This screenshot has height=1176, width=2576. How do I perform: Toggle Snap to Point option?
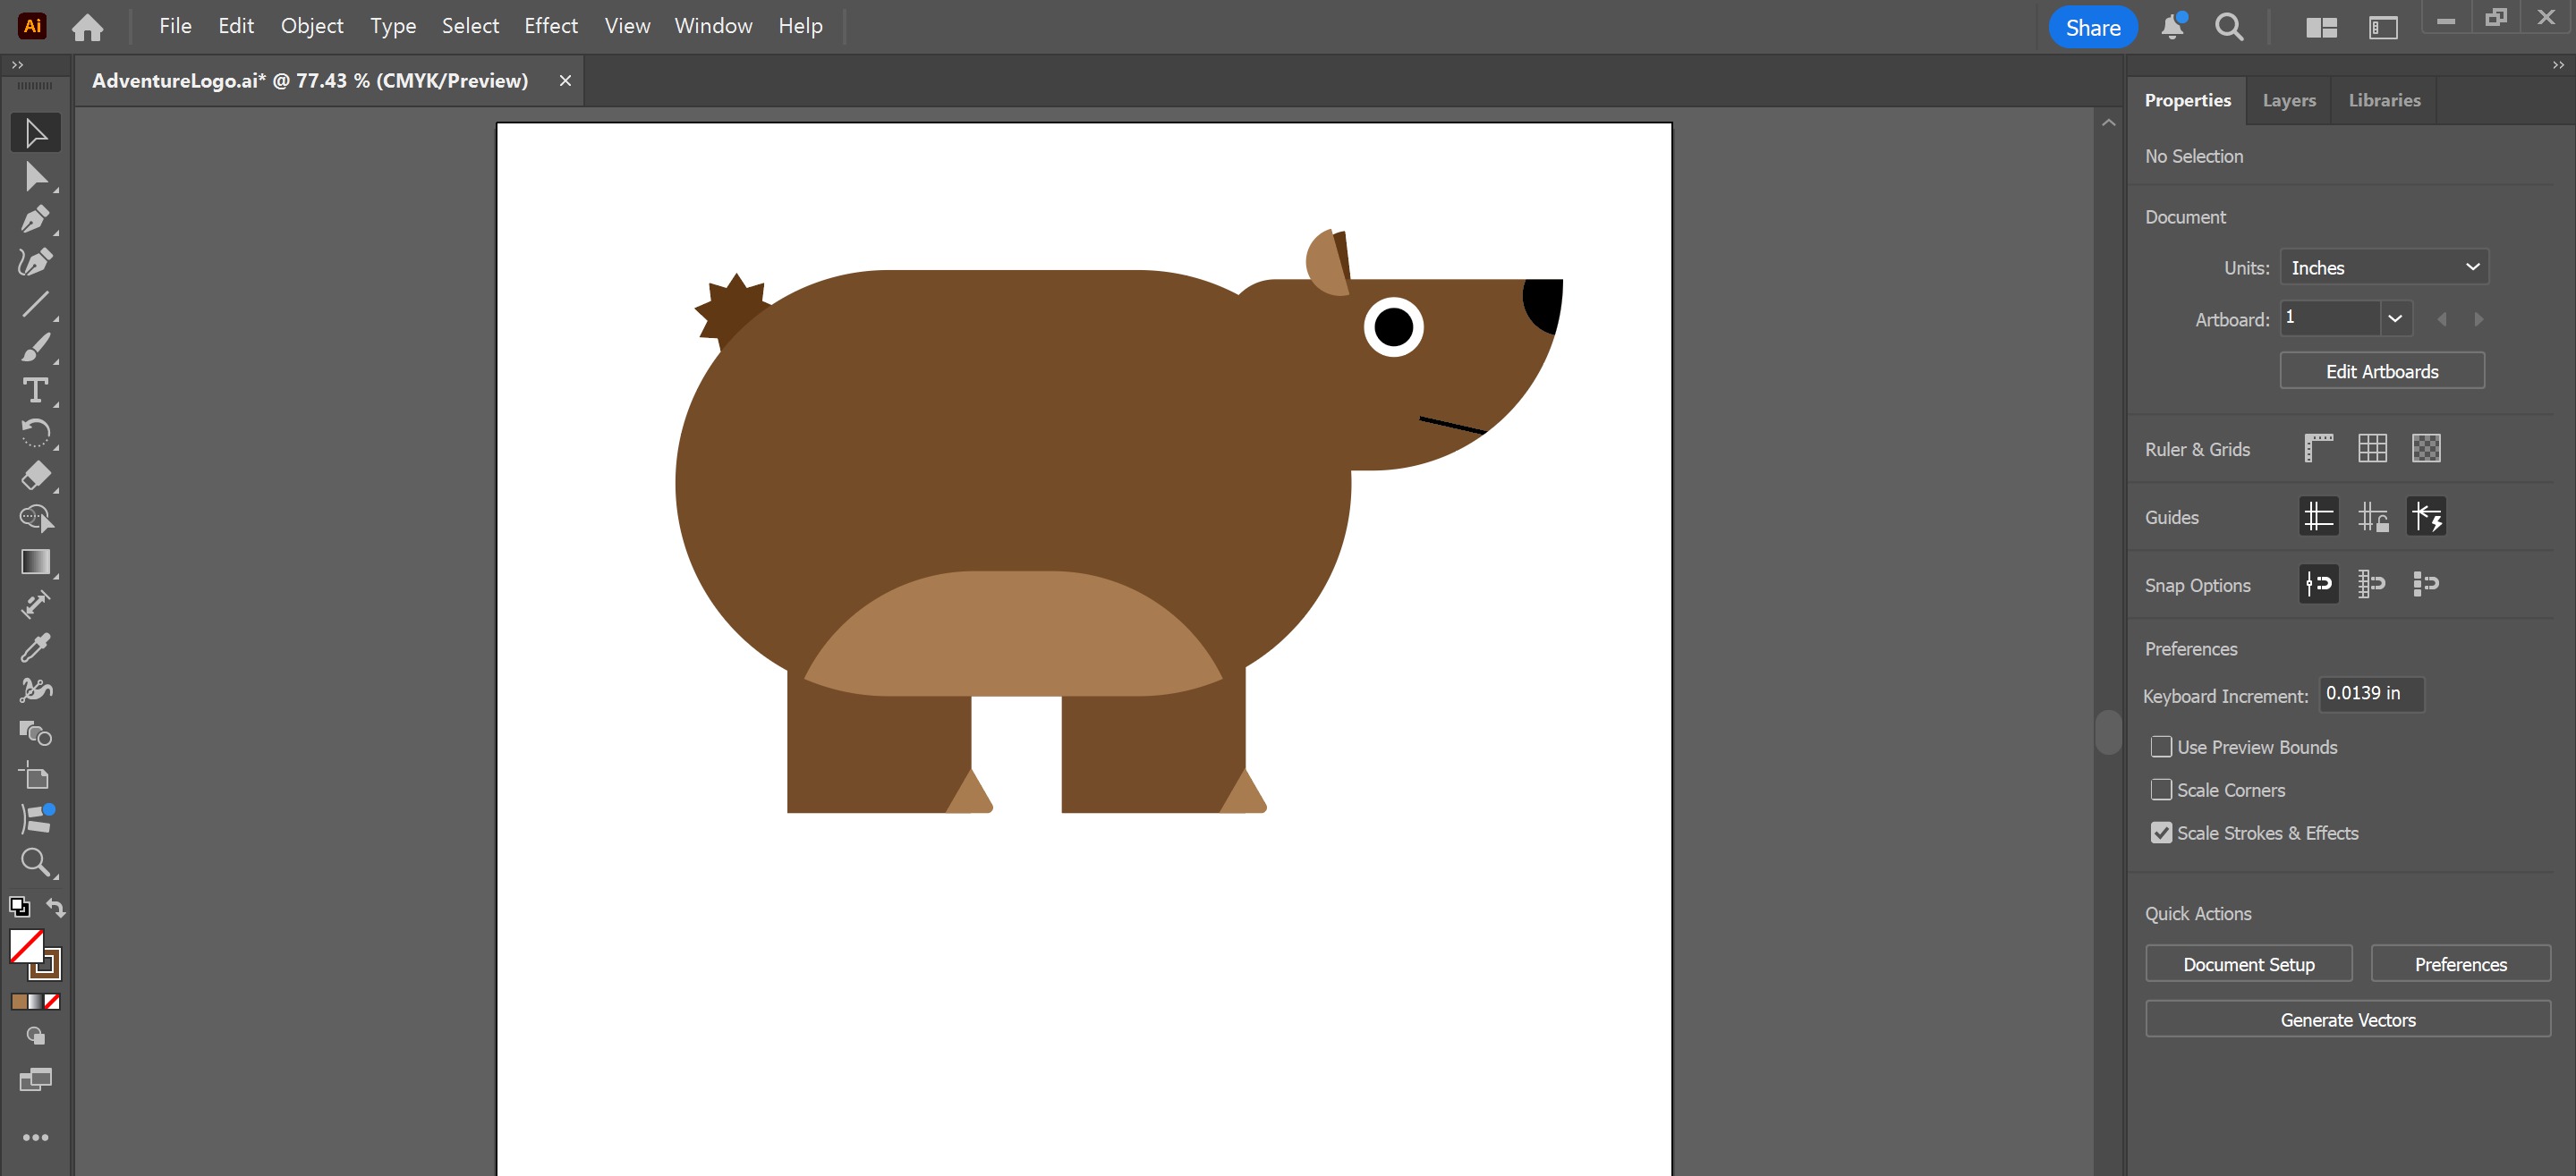pos(2318,583)
